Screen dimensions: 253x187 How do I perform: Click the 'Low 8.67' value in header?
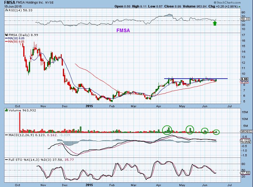(x=155, y=6)
